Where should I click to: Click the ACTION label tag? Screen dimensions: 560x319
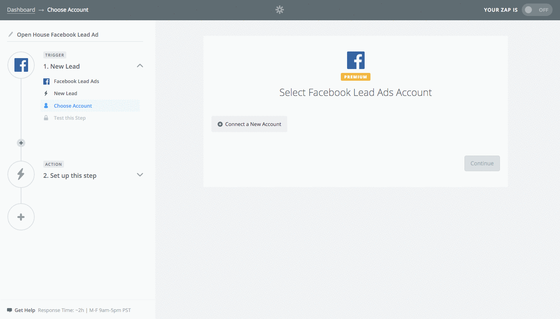point(53,164)
